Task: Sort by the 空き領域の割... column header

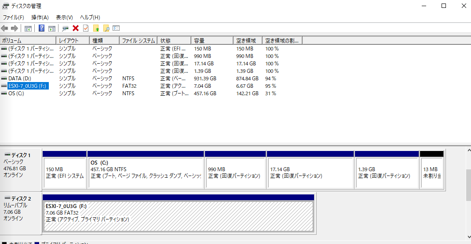Action: click(x=282, y=40)
